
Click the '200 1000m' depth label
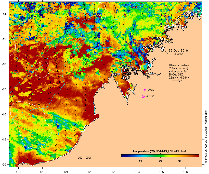pyautogui.click(x=85, y=158)
